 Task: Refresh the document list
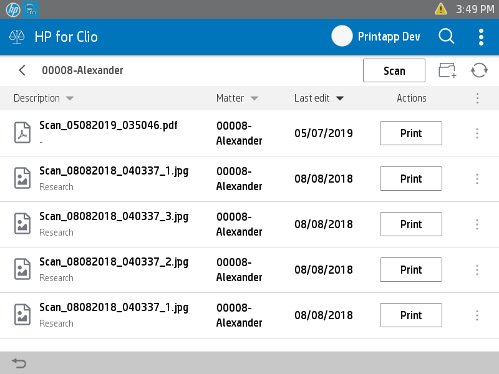(x=479, y=70)
